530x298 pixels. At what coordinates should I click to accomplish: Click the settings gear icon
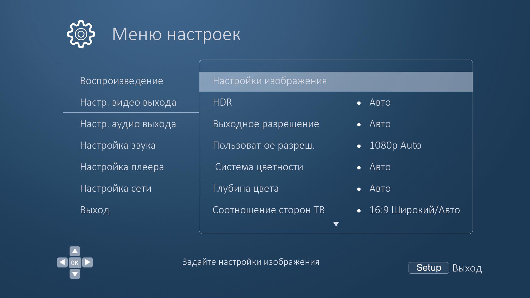81,34
